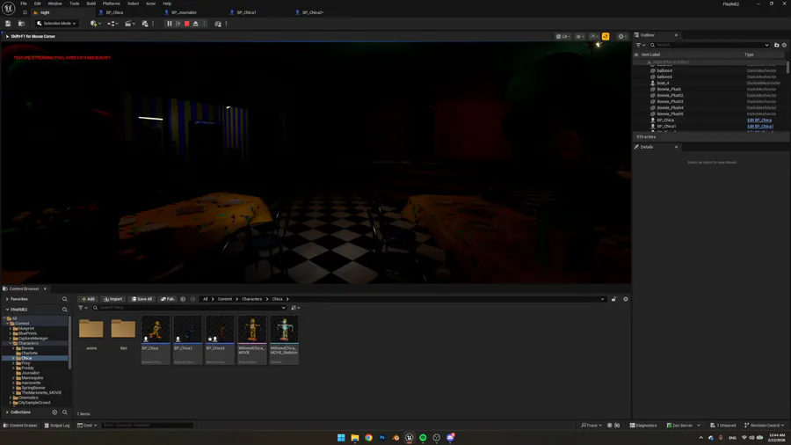Open the Revision Control menu
The image size is (791, 445).
click(765, 426)
